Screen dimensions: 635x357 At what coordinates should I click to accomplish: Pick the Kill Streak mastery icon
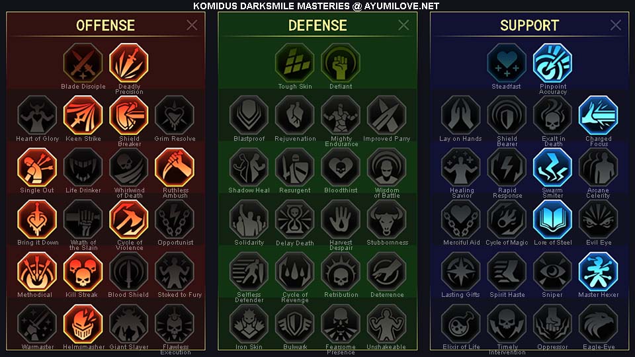(83, 272)
